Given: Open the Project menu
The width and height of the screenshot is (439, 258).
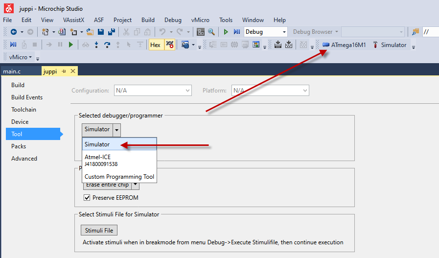Looking at the screenshot, I should [122, 20].
